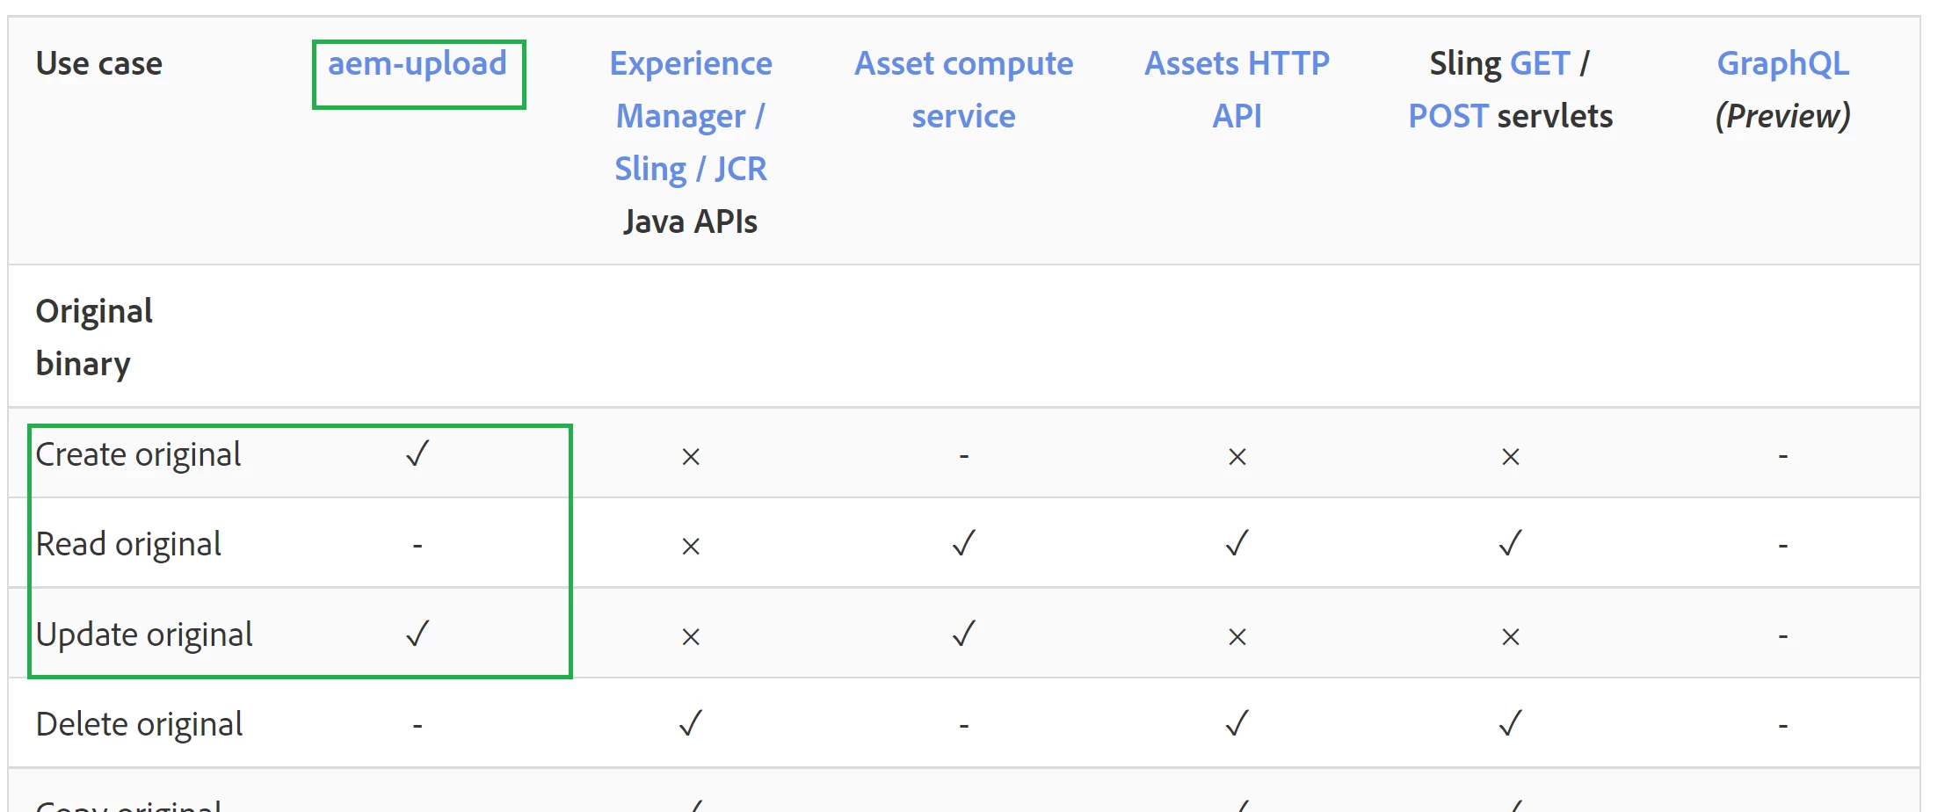The width and height of the screenshot is (1952, 812).
Task: Click the GraphQL dash for Update original
Action: pos(1783,635)
